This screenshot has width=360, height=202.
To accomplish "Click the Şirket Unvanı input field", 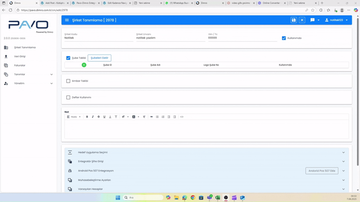I will (170, 38).
